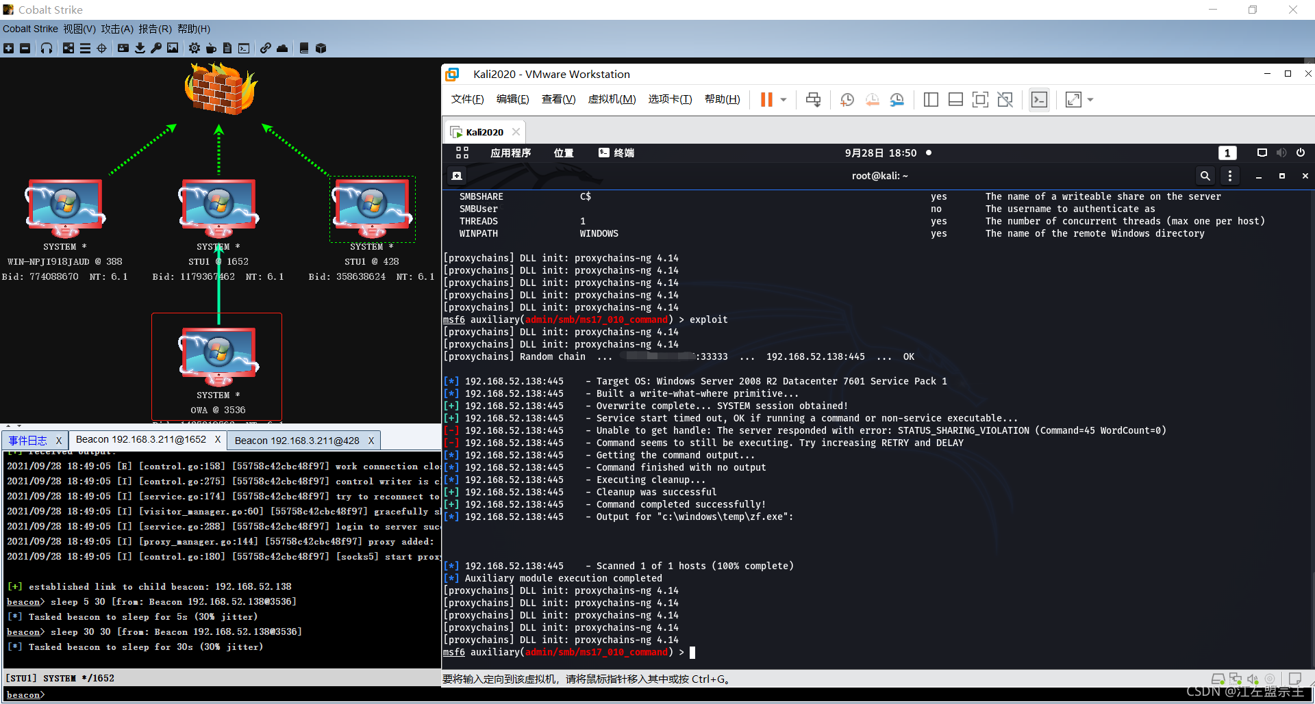Close Beacon 192.168.3.211@428 tab

371,441
